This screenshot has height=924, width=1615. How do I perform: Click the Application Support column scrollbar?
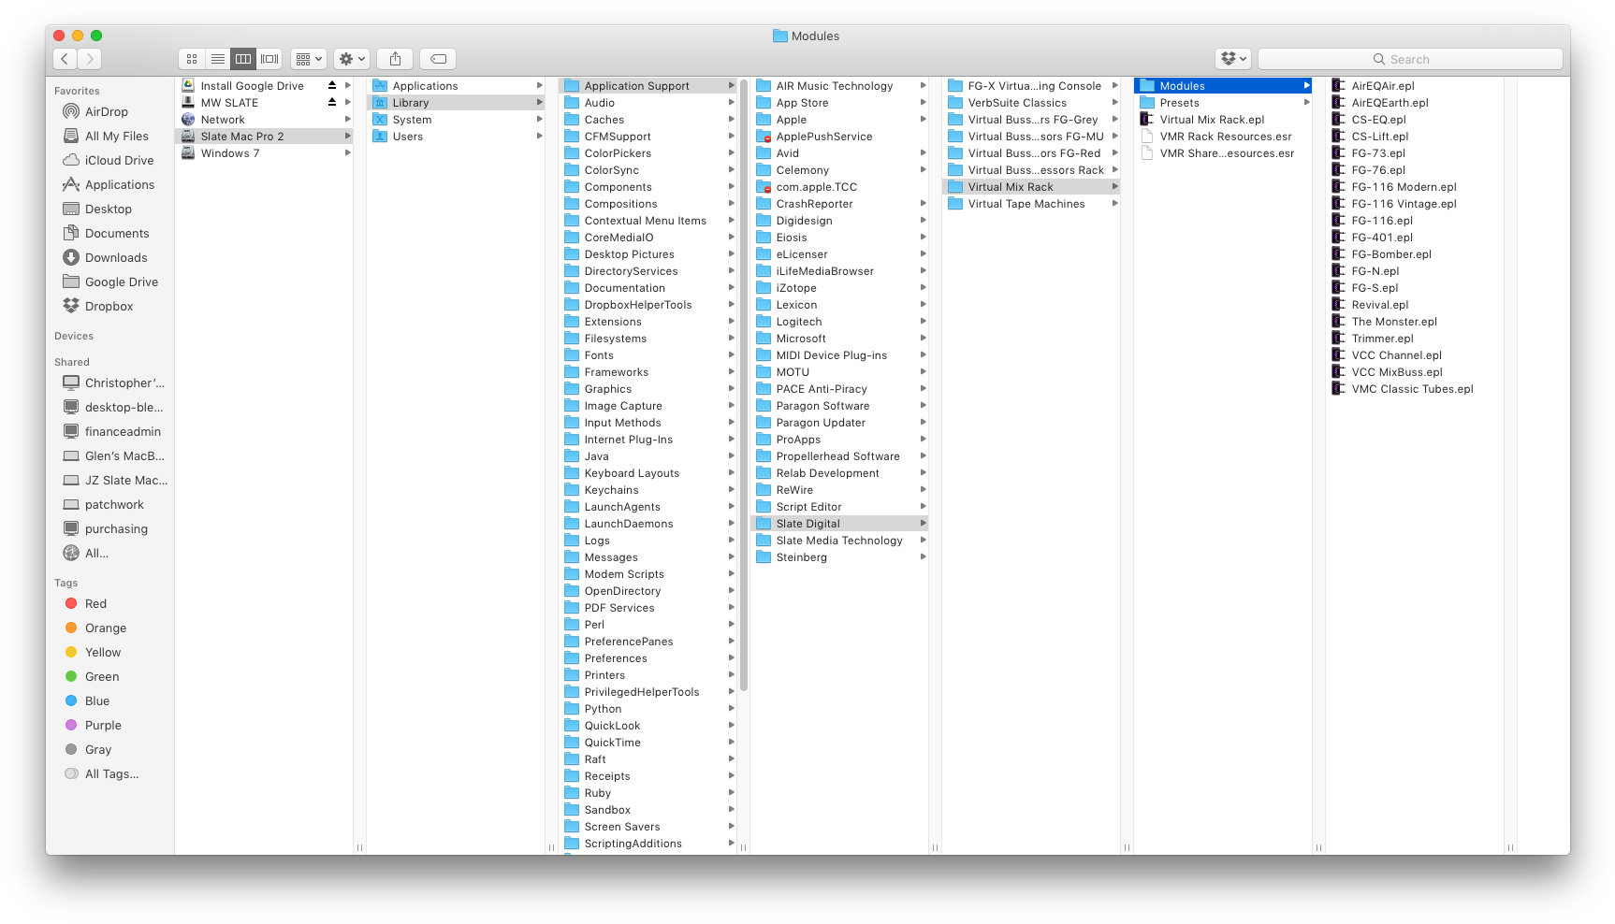click(x=744, y=383)
